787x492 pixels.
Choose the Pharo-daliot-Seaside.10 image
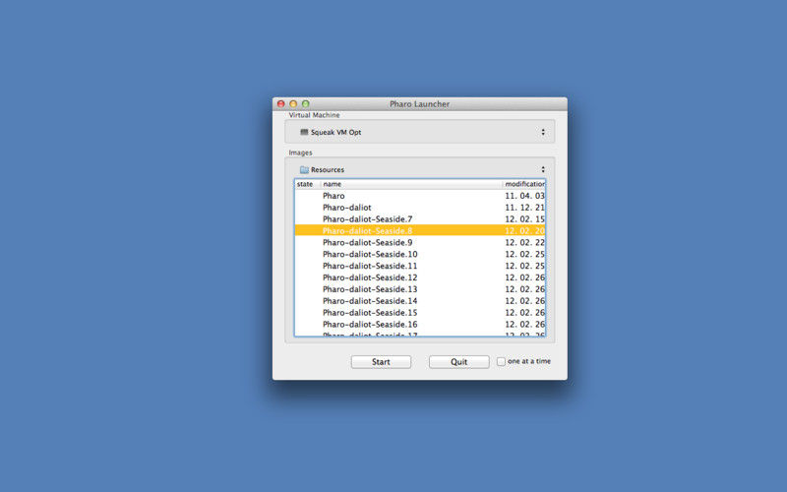[x=420, y=254]
